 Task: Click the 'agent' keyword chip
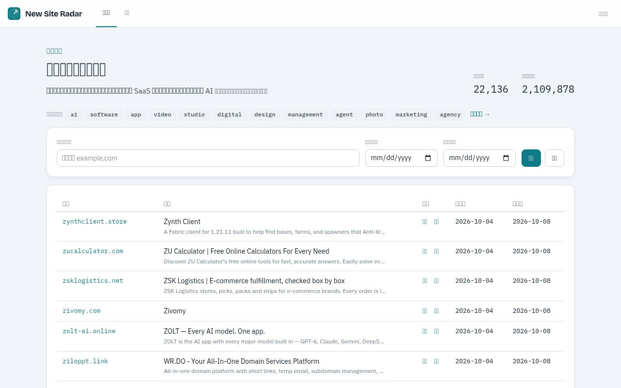(x=344, y=114)
